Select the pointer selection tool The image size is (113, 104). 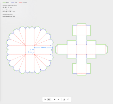[x=45, y=99]
